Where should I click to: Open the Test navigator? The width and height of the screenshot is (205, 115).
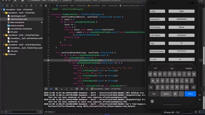coord(26,6)
